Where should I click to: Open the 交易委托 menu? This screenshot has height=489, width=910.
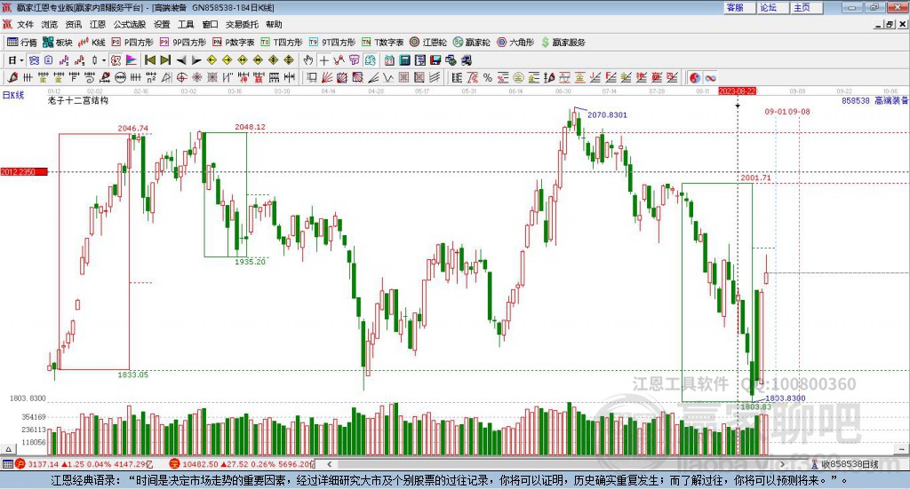[x=242, y=24]
